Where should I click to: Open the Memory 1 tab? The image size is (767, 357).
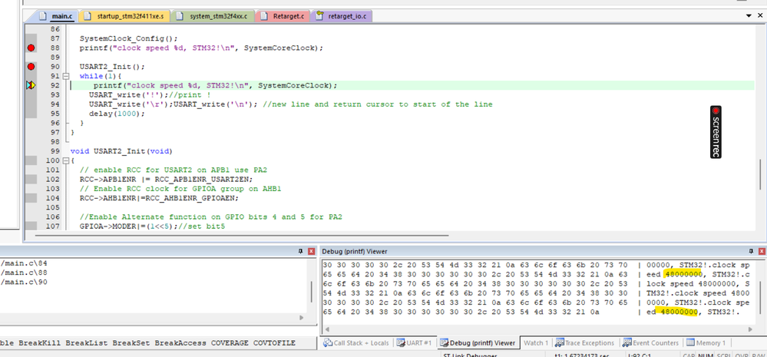pyautogui.click(x=707, y=343)
